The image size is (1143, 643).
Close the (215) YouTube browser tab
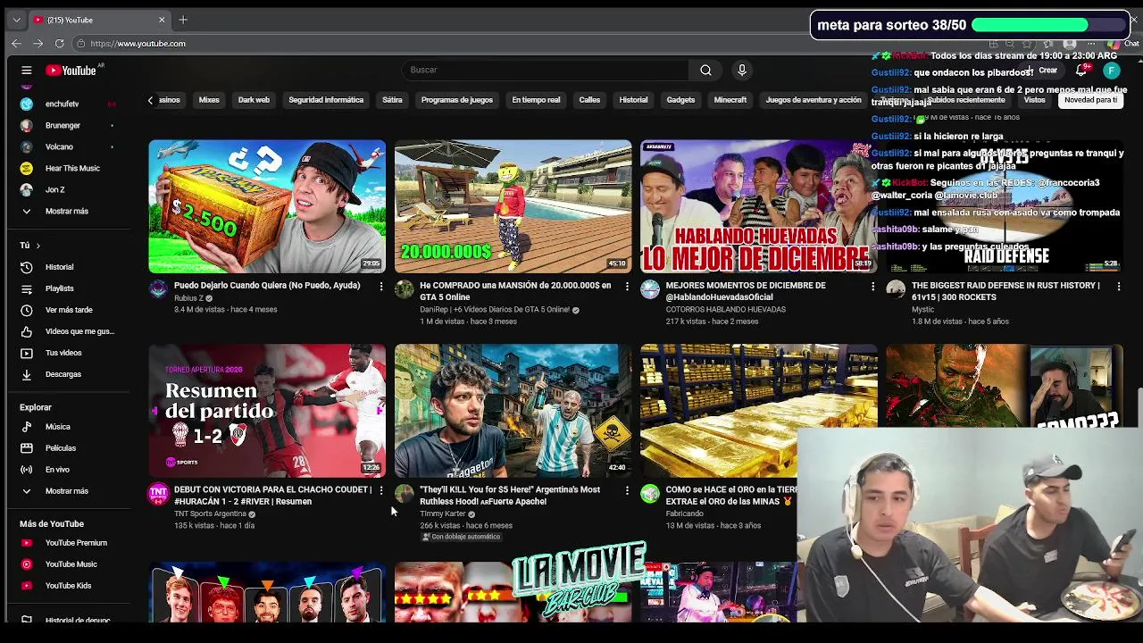tap(162, 20)
